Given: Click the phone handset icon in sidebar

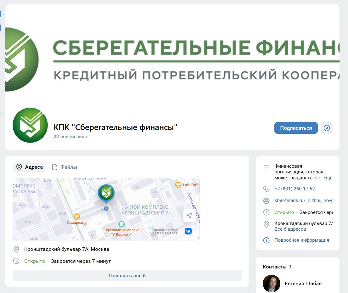Looking at the screenshot, I should tap(266, 189).
